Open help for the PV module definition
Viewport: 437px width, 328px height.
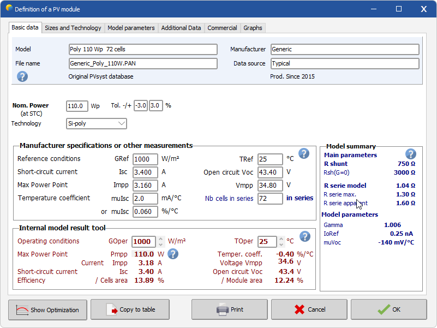point(22,76)
